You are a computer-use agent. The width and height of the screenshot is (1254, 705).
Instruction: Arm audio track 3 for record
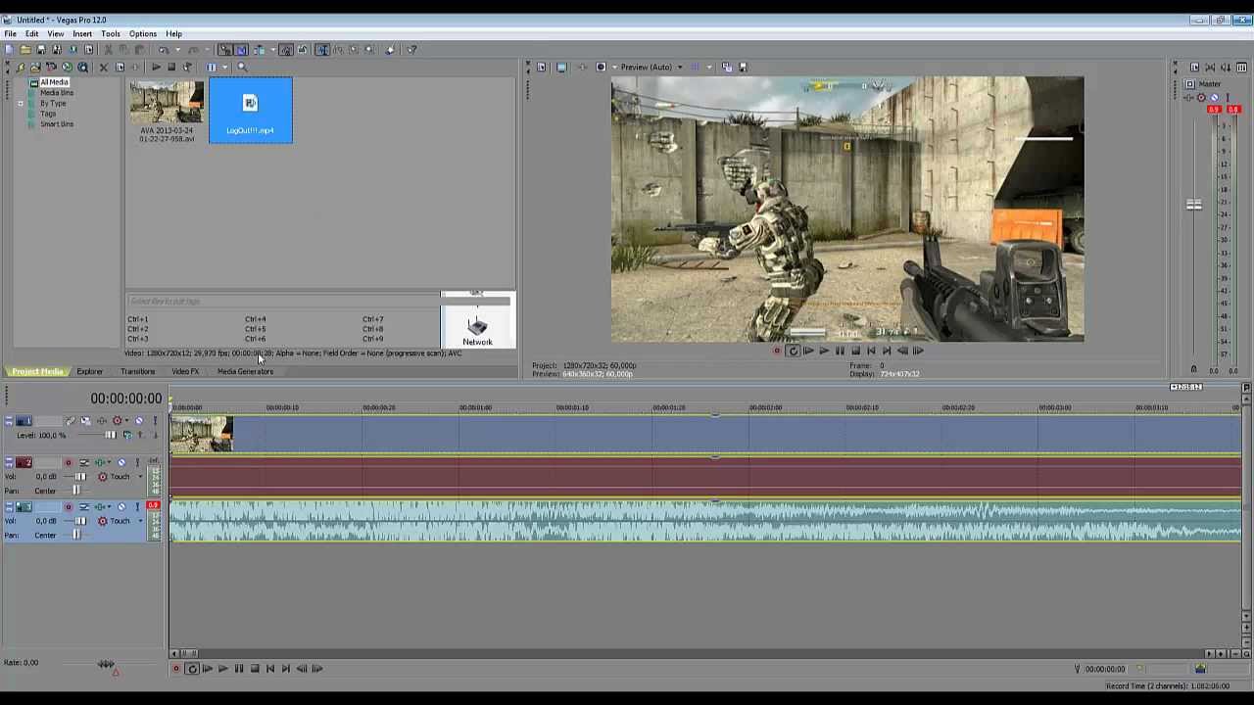click(68, 507)
